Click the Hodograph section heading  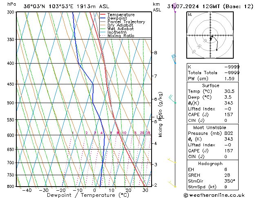click(210, 163)
